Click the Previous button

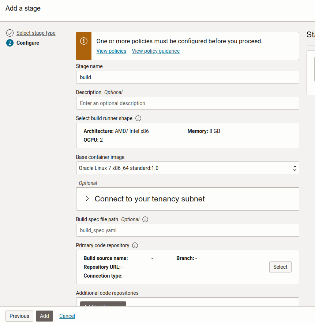coord(19,316)
